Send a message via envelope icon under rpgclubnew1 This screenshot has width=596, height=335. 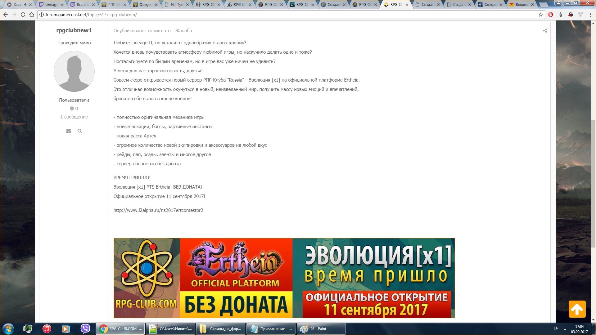pos(69,131)
